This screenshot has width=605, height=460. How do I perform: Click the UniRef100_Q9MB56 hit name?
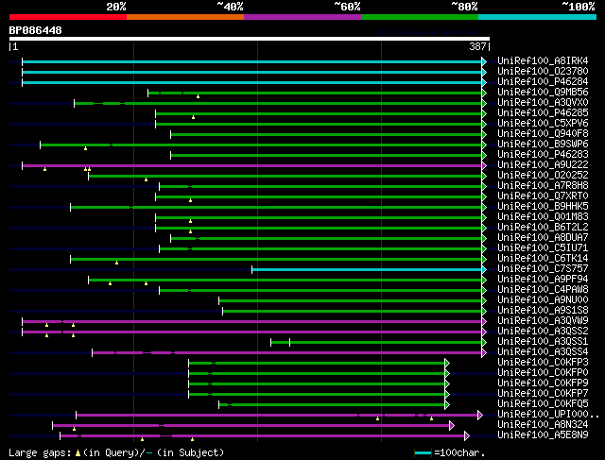pos(543,93)
